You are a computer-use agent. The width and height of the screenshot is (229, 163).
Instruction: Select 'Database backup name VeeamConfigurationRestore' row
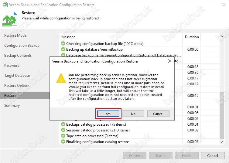(139, 55)
